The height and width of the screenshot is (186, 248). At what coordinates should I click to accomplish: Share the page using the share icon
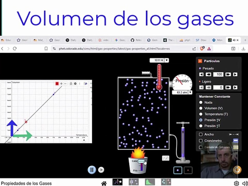(x=194, y=49)
